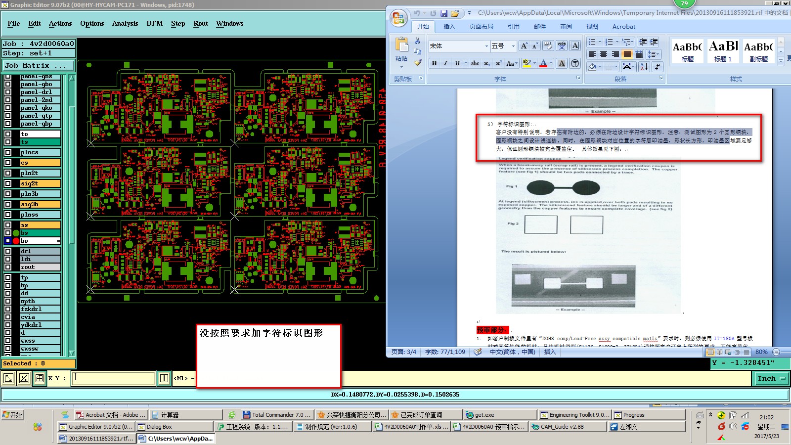Center paragraph text in Word
Image resolution: width=791 pixels, height=445 pixels.
pyautogui.click(x=604, y=54)
